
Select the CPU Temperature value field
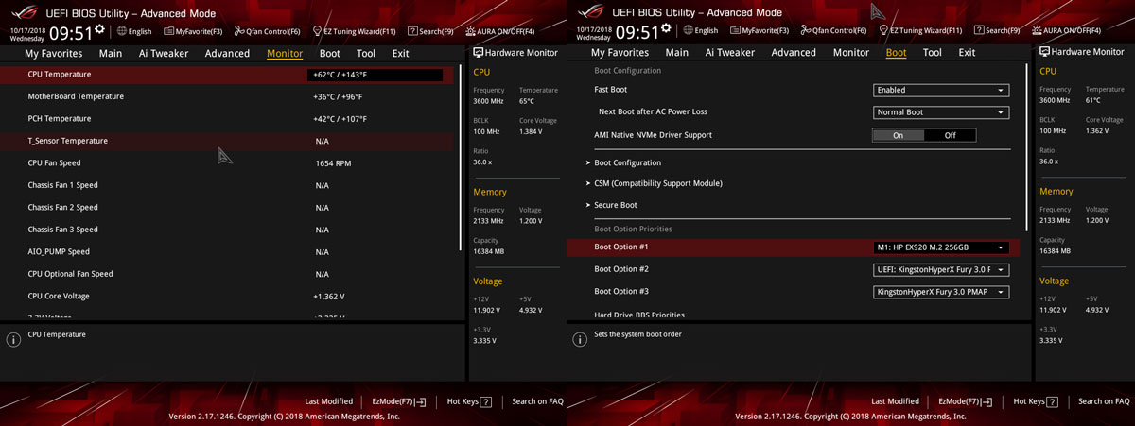[x=375, y=75]
